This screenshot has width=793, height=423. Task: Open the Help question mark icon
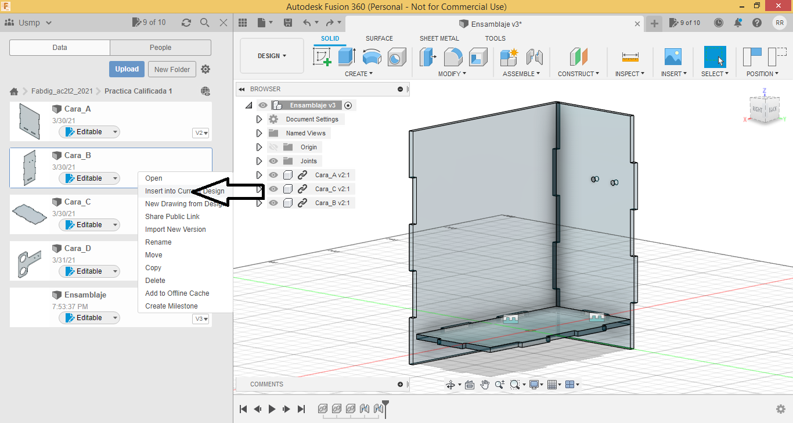tap(757, 23)
